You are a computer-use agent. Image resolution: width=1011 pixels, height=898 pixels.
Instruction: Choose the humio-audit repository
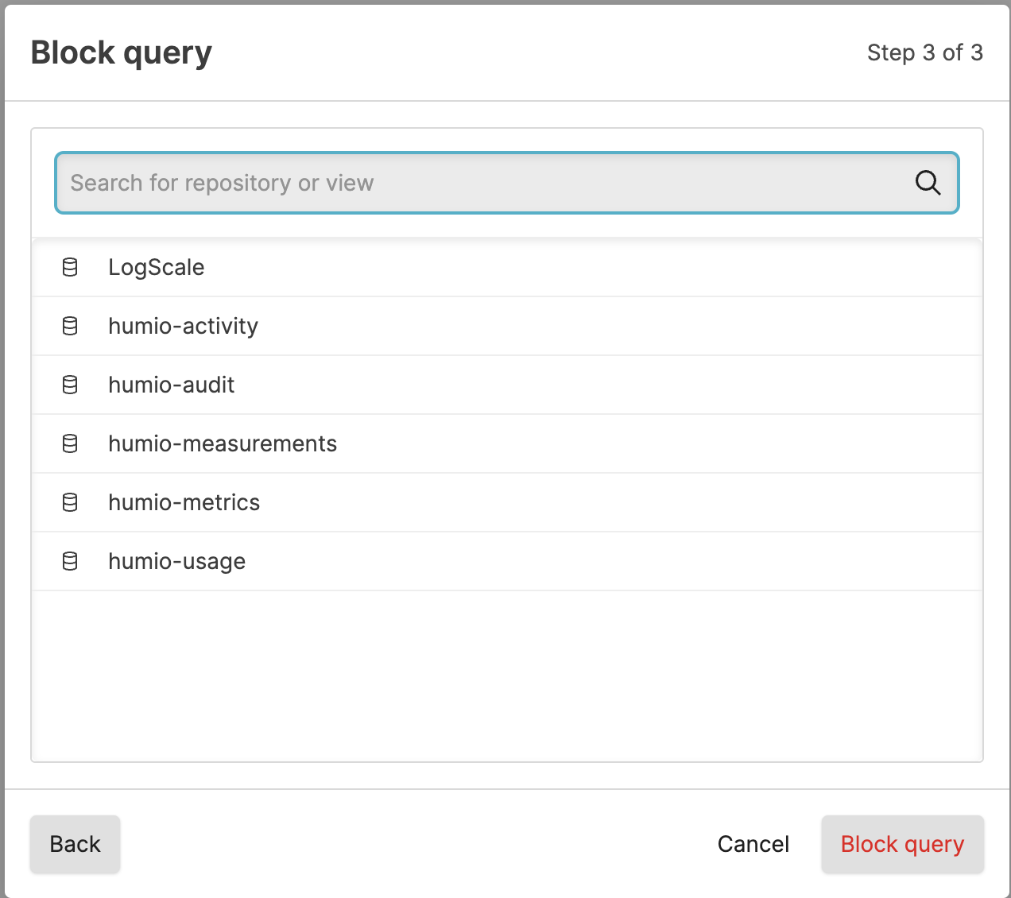(x=172, y=385)
